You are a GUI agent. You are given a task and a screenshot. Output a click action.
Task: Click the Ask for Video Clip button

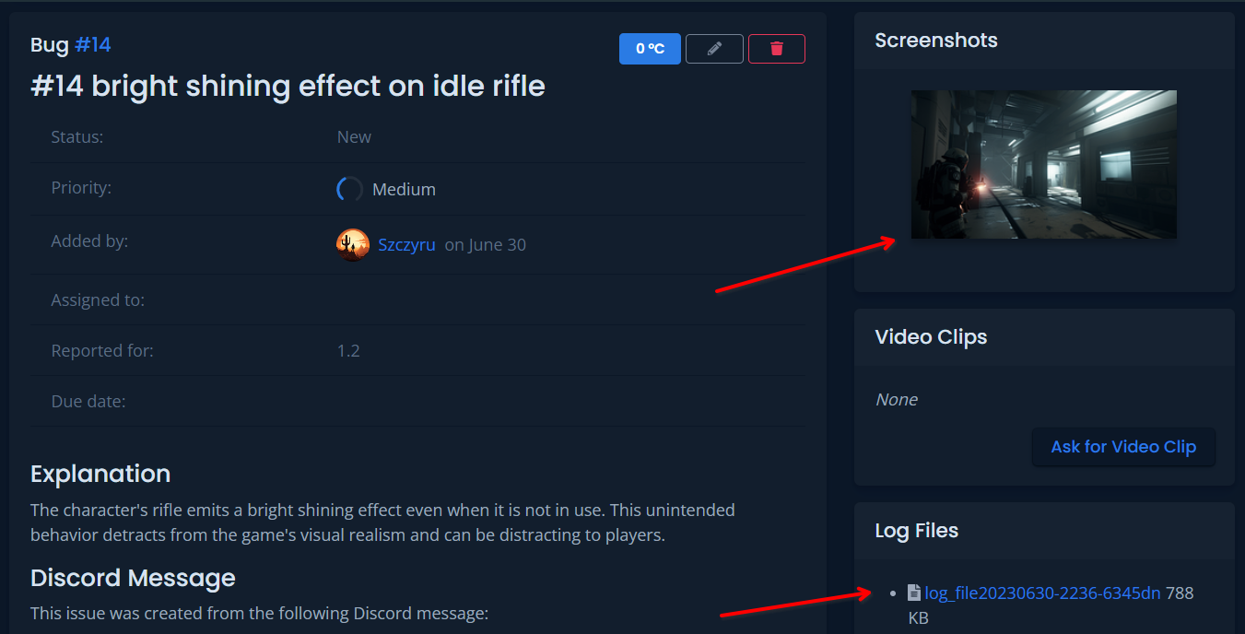1122,447
